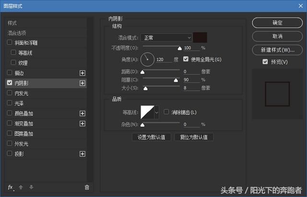This screenshot has width=307, height=197.
Task: Select 样式 in the left list
Action: pyautogui.click(x=12, y=23)
